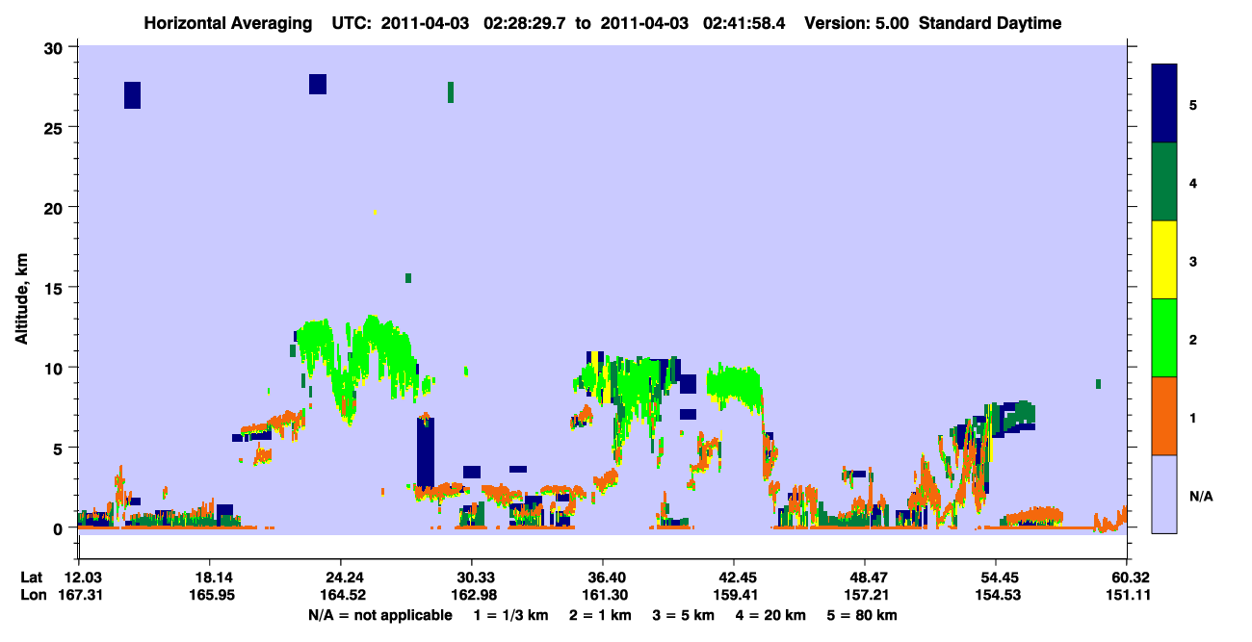Click 'Standard Daytime' in the title
Viewport: 1252px width, 642px height.
coord(990,23)
